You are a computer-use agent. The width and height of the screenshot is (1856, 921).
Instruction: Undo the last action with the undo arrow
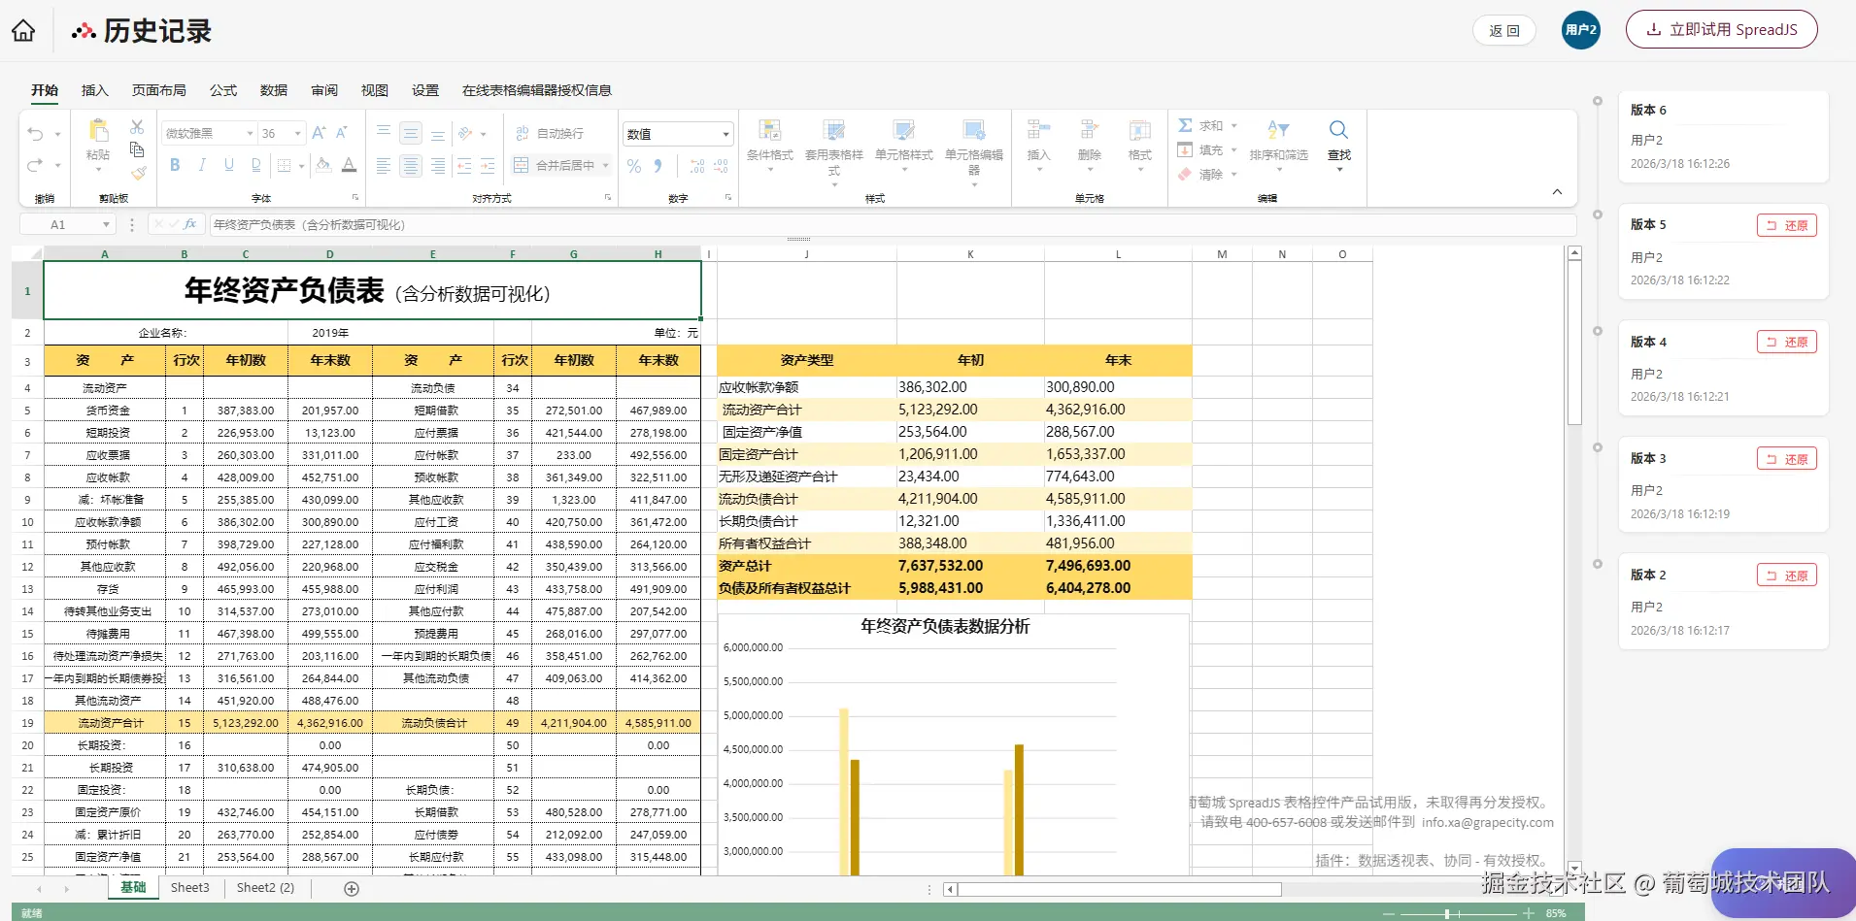pyautogui.click(x=36, y=134)
